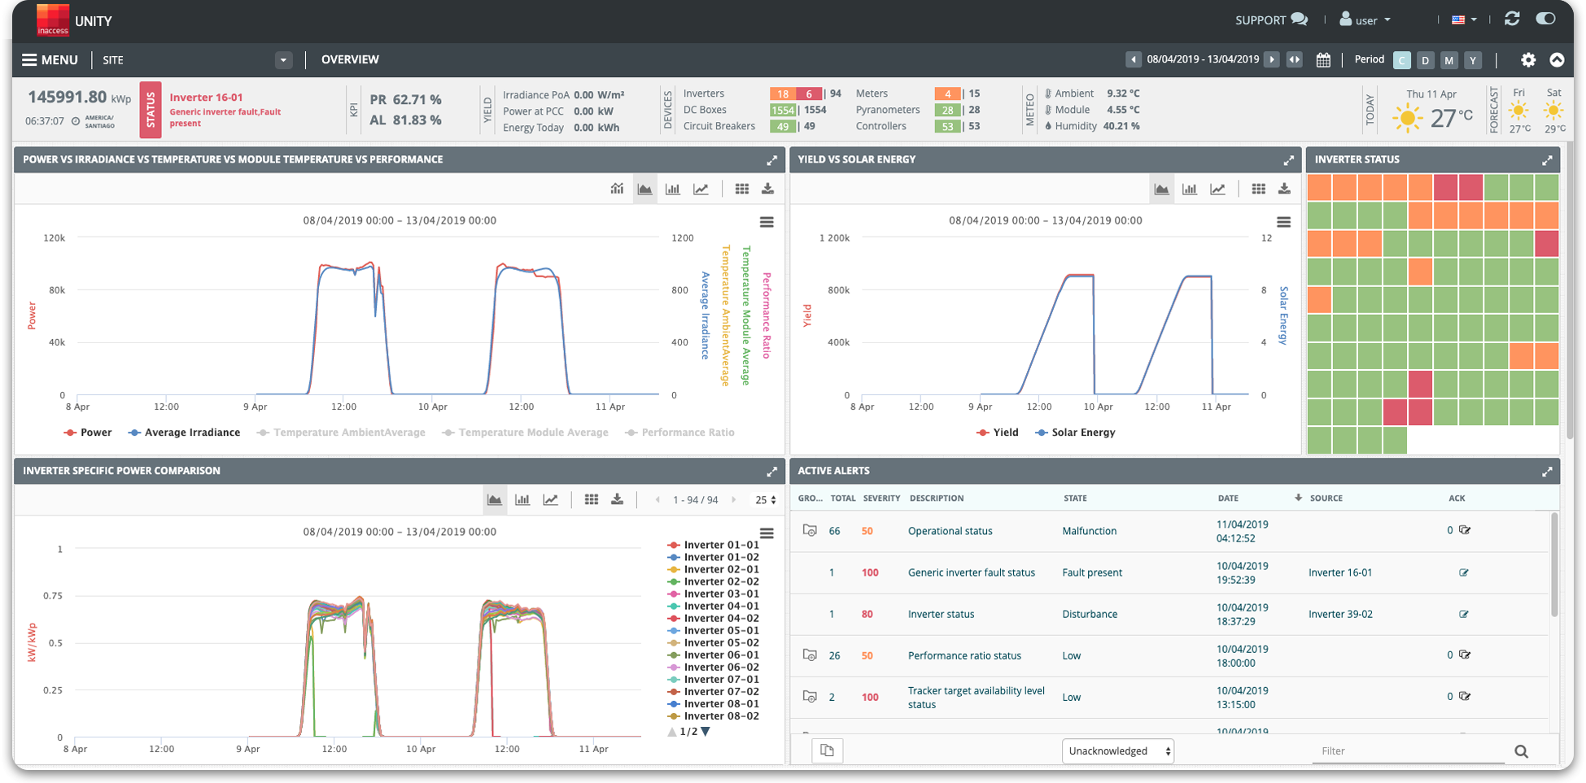Expand the Inverter Status panel

1547,160
